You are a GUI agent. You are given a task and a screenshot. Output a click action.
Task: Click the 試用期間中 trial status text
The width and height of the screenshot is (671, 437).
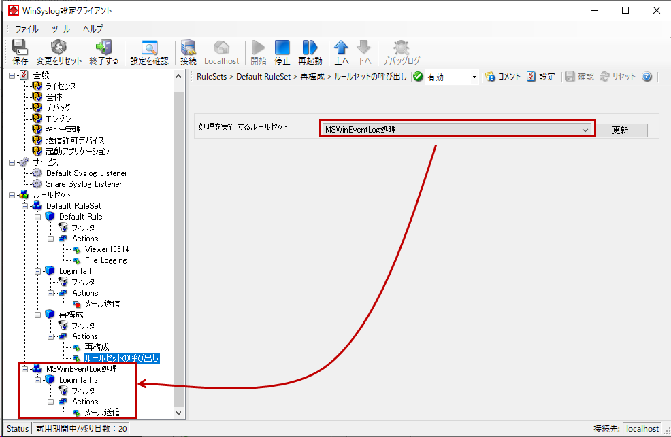pos(81,428)
